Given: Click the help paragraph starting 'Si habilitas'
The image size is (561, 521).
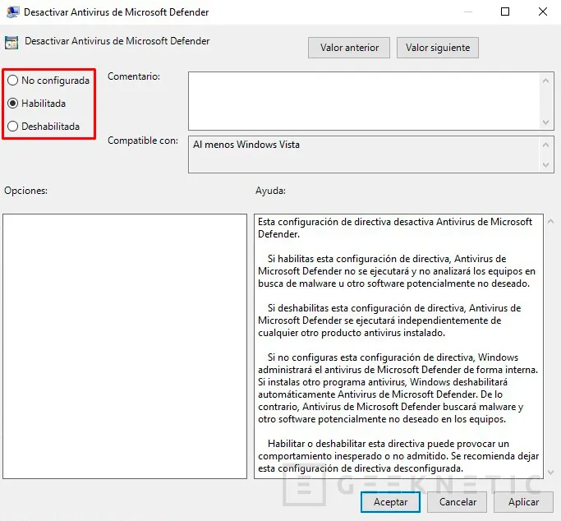Looking at the screenshot, I should (397, 271).
